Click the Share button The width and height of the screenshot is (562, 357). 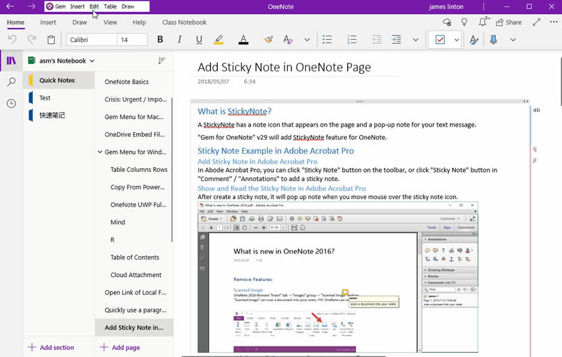pyautogui.click(x=508, y=22)
